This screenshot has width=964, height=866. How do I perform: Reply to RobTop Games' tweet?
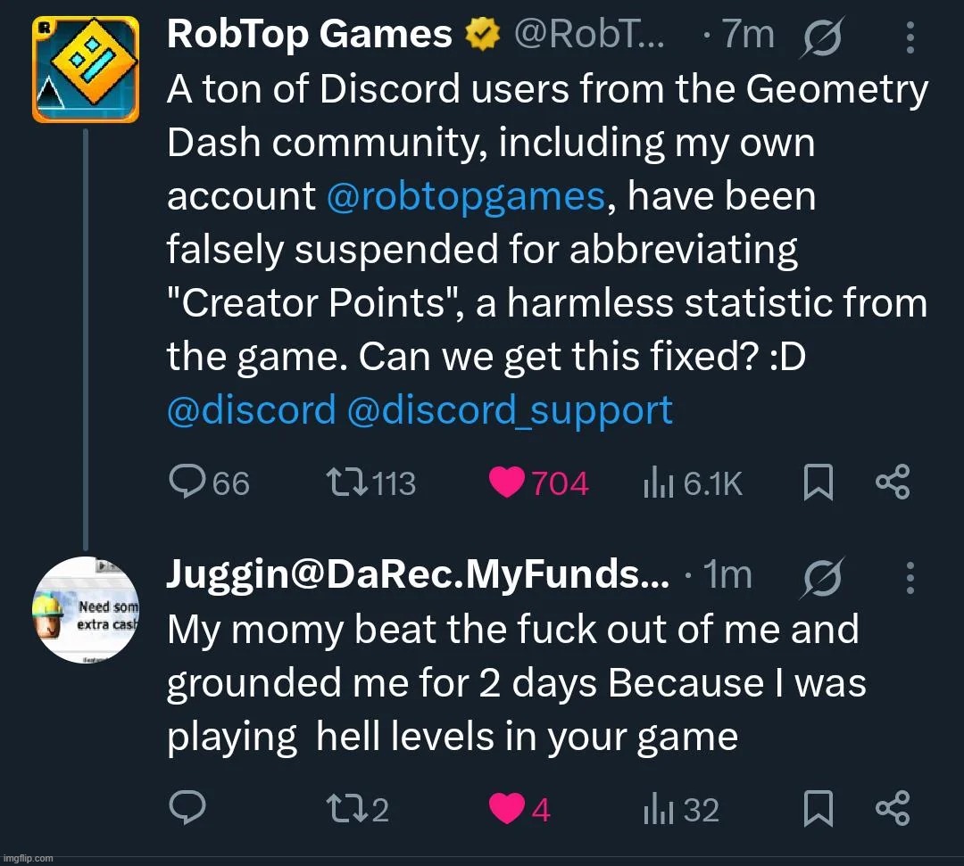tap(187, 483)
